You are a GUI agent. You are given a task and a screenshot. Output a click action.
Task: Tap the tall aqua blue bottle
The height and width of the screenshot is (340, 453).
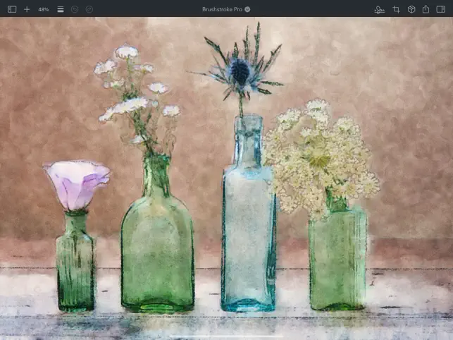pos(249,214)
